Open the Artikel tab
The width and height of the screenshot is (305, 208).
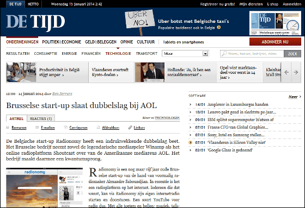pyautogui.click(x=16, y=118)
